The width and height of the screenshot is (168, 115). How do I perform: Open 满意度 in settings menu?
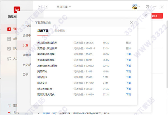click(27, 55)
